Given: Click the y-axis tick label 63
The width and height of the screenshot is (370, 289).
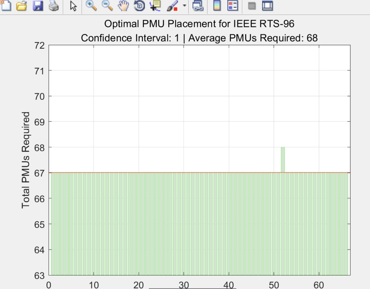Looking at the screenshot, I should pyautogui.click(x=40, y=275).
